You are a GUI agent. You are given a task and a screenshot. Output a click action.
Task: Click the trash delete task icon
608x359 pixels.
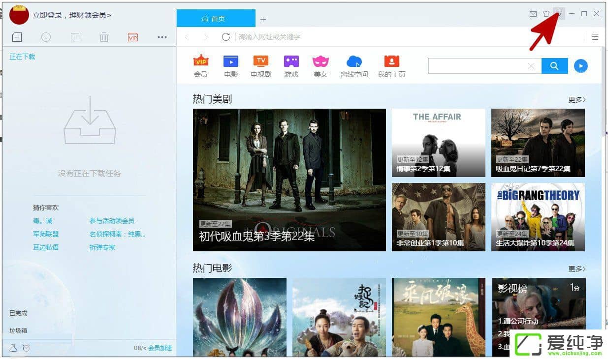coord(104,37)
